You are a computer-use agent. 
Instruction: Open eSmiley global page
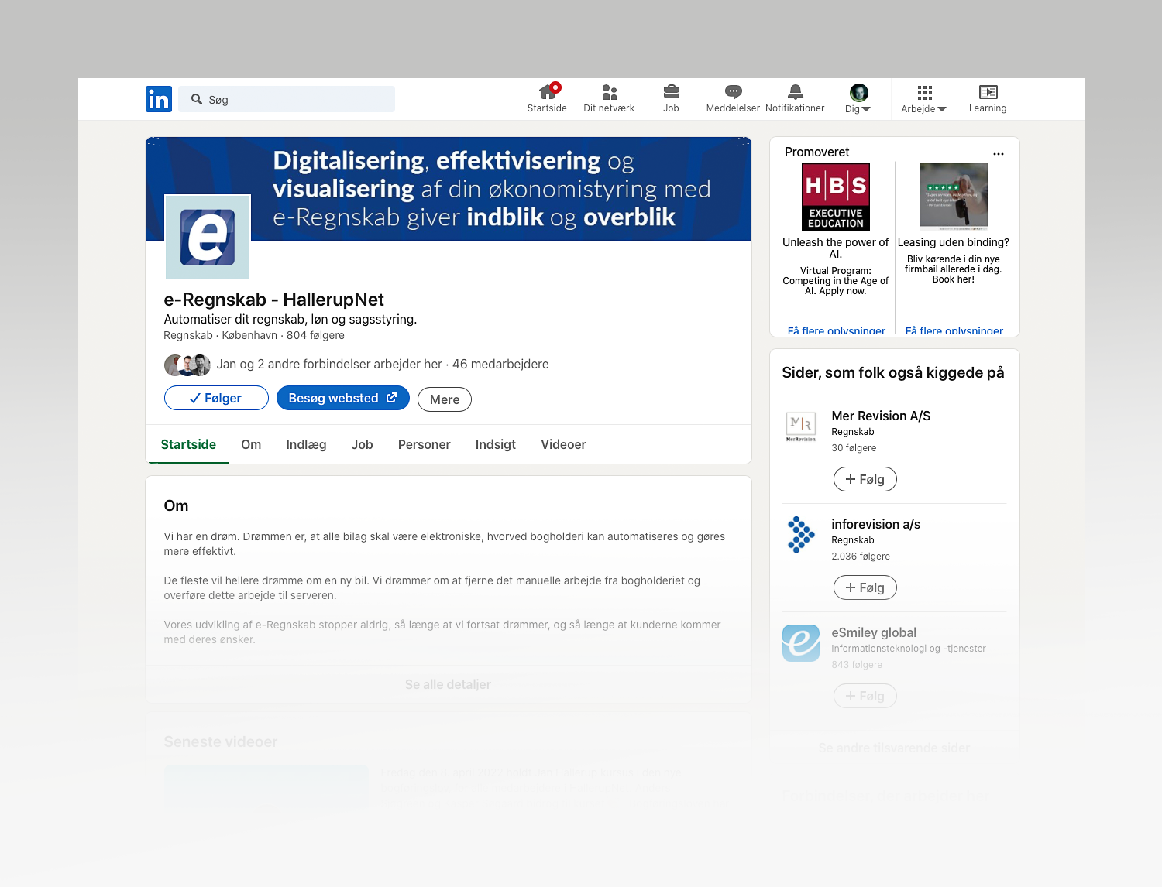pyautogui.click(x=874, y=632)
